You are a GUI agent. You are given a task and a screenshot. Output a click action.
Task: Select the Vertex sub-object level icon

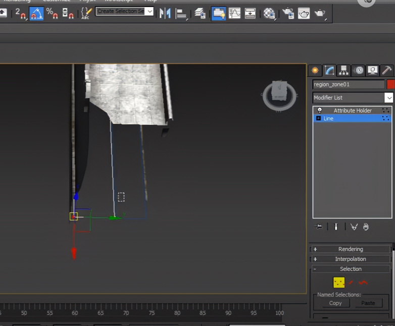click(x=339, y=283)
